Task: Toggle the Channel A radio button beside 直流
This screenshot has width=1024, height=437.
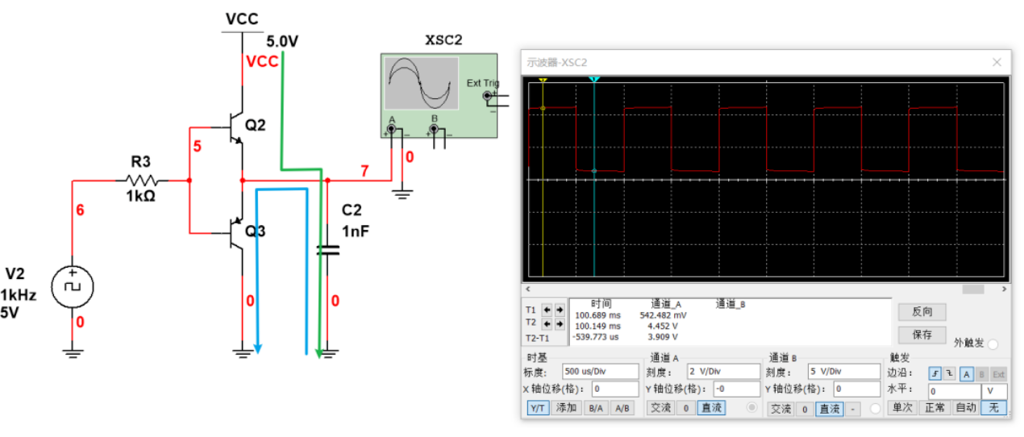Action: [752, 408]
